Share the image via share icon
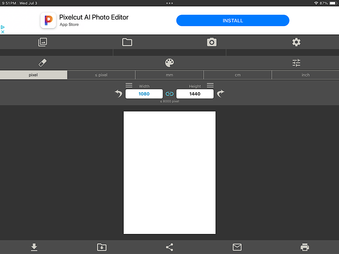The width and height of the screenshot is (339, 254). [x=169, y=247]
